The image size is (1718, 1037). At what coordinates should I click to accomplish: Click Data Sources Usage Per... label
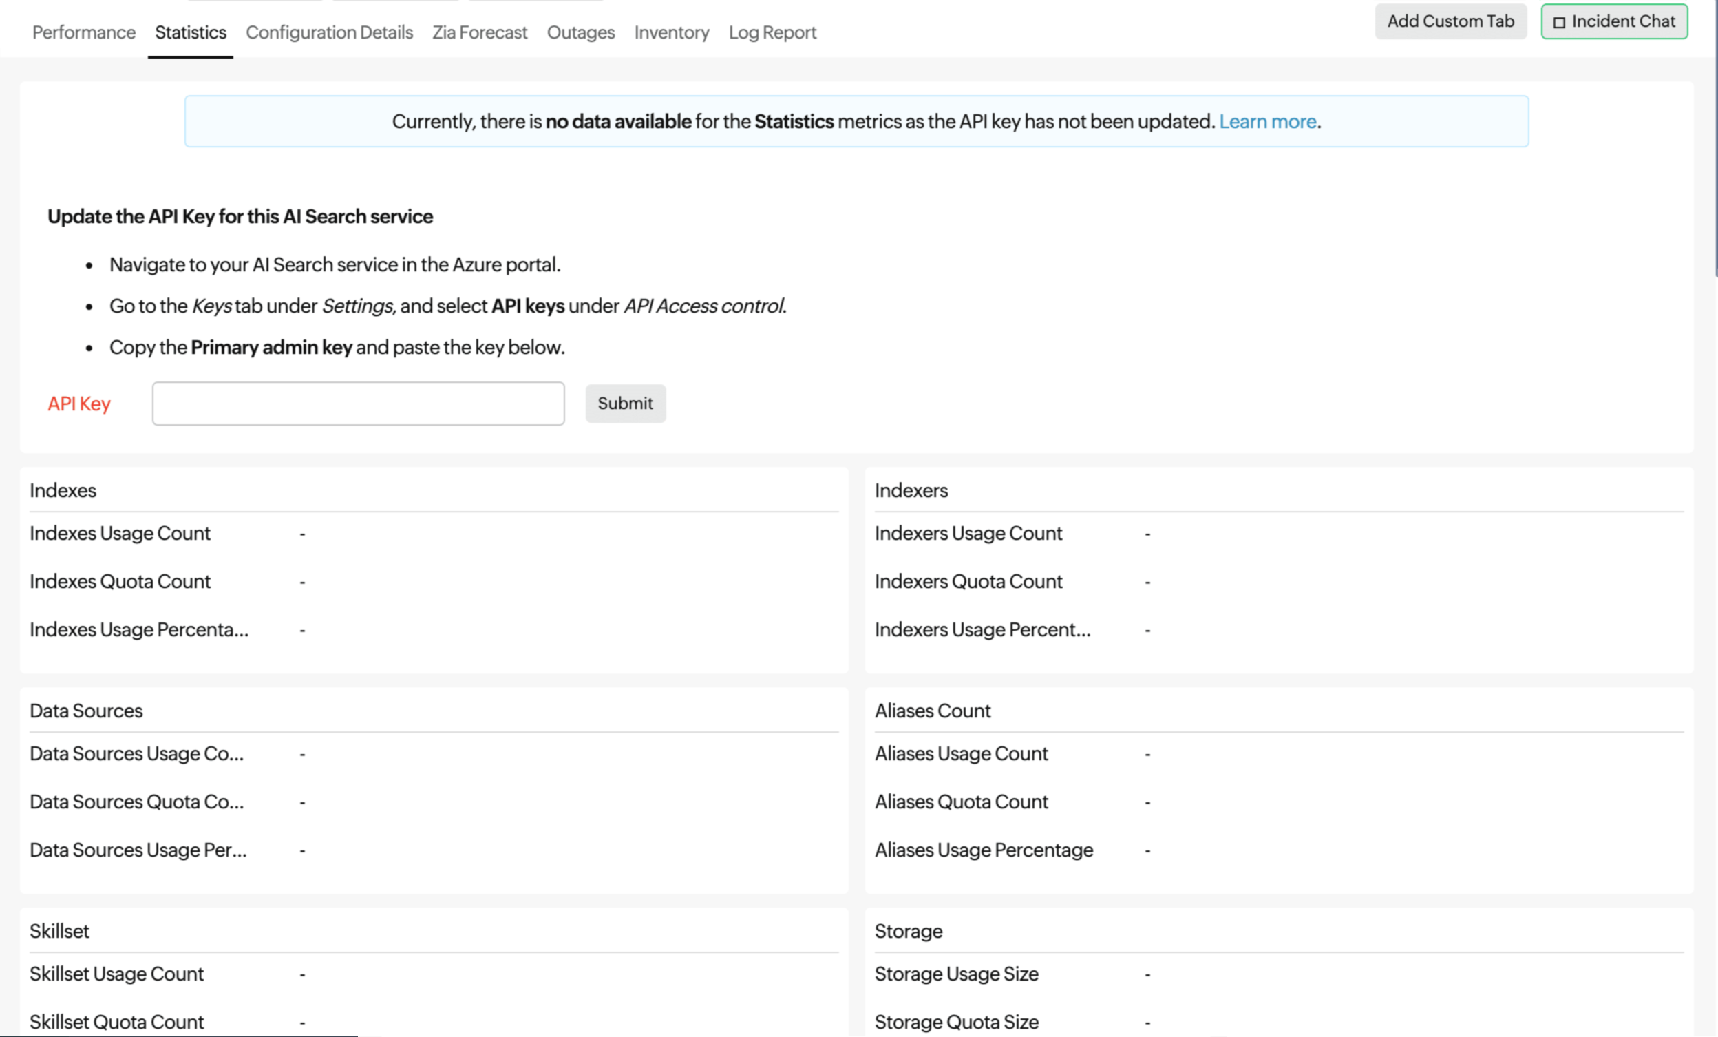(x=138, y=850)
